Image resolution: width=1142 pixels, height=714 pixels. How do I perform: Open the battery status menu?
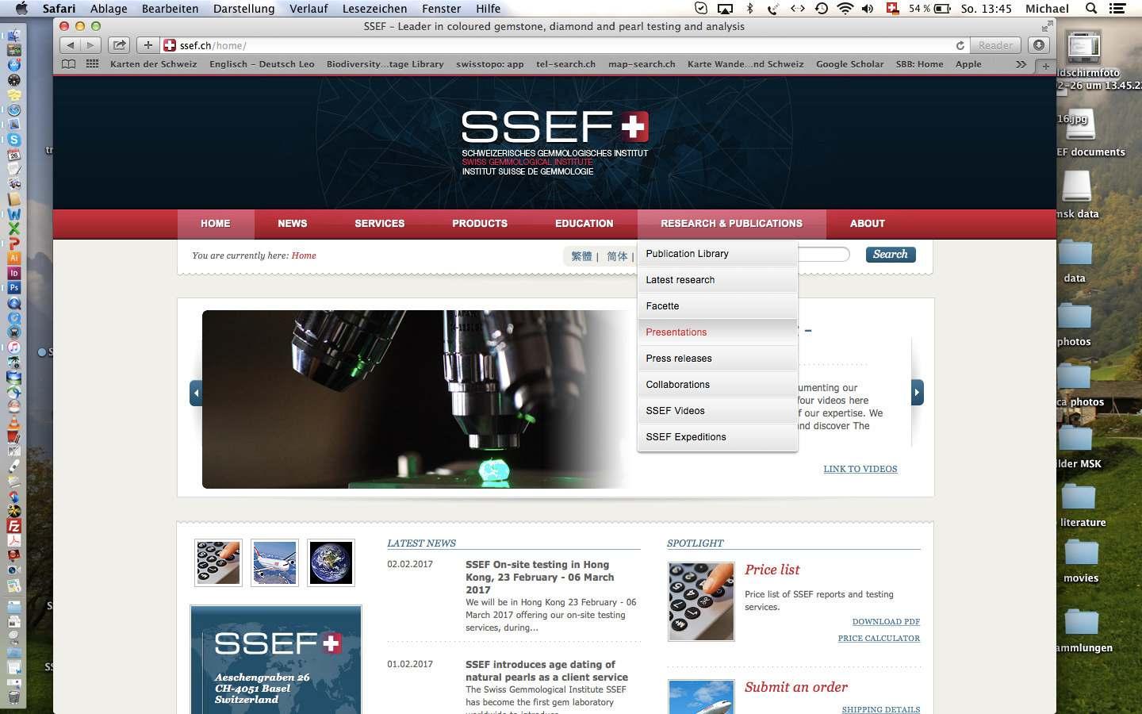[929, 9]
